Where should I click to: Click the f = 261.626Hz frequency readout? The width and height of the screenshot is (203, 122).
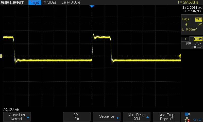[188, 2]
